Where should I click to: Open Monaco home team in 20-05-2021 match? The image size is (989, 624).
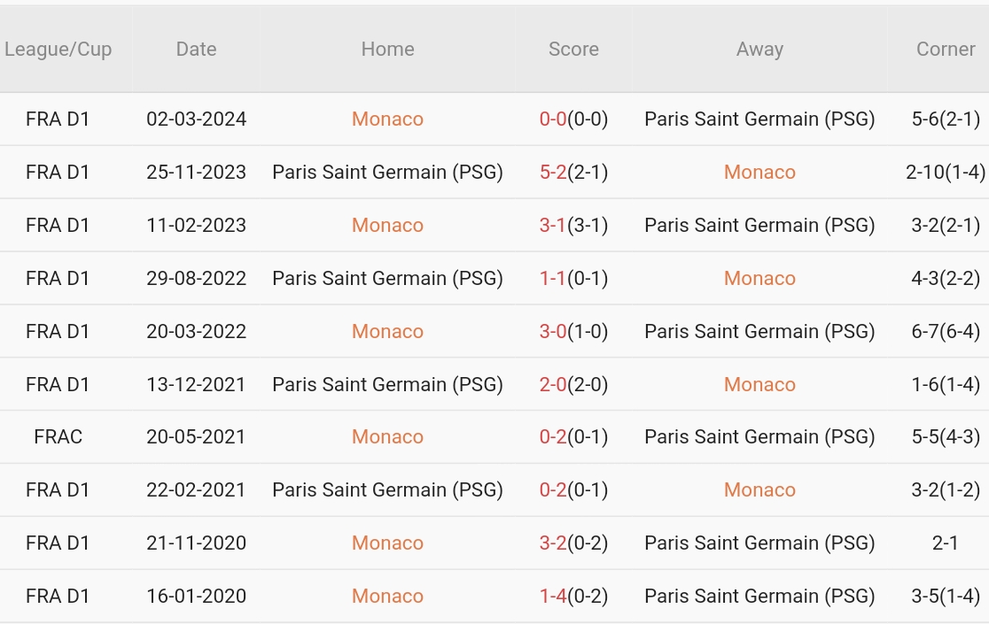tap(387, 437)
